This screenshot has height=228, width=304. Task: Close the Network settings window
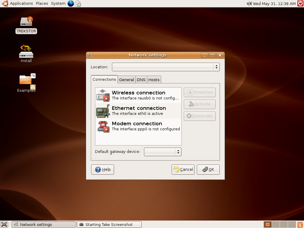pos(220,55)
